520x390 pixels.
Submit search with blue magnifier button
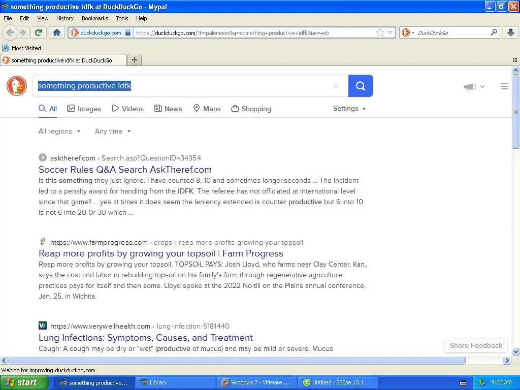coord(361,86)
